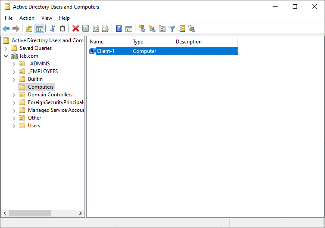Click the Export List icon
Viewport: 325px width, 228px height.
pos(106,28)
